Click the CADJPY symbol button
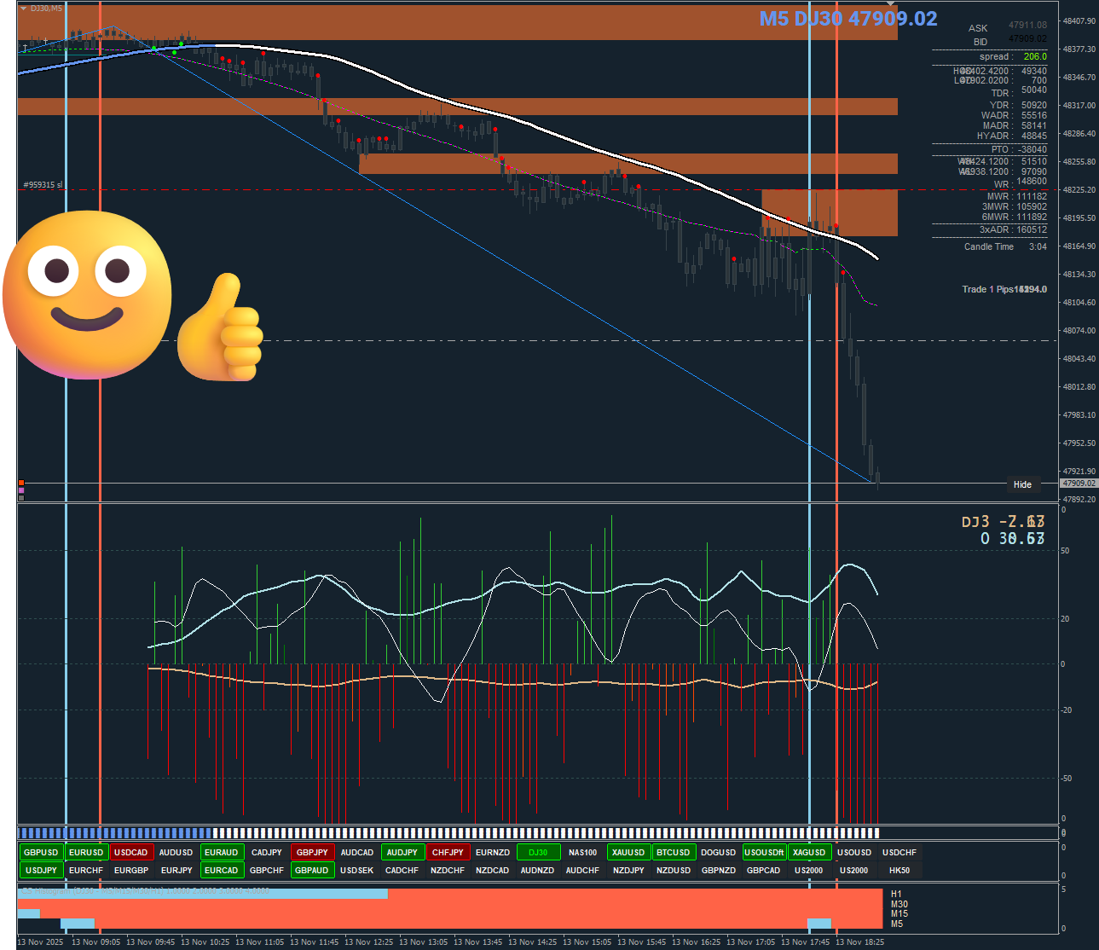Viewport: 1099px width, 950px height. click(267, 853)
